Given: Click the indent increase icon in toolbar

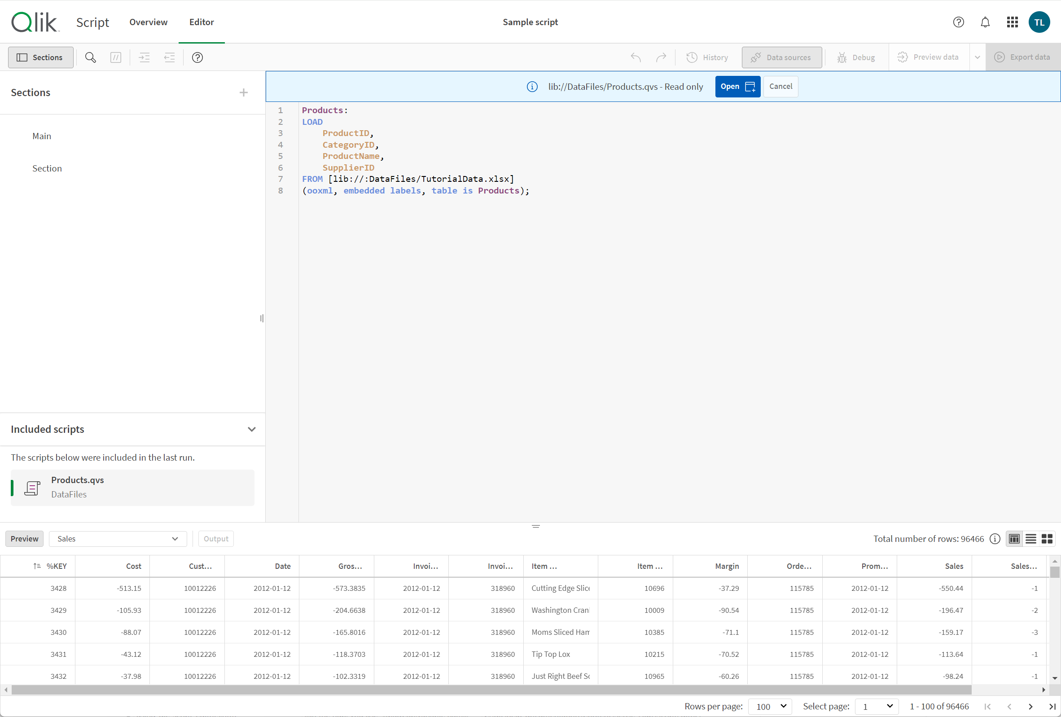Looking at the screenshot, I should pyautogui.click(x=144, y=57).
